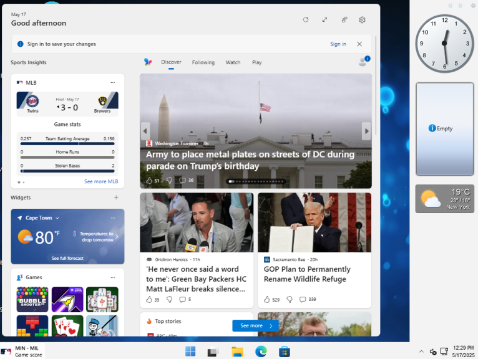The width and height of the screenshot is (478, 359).
Task: Open comments on Army metal plates story
Action: (x=182, y=181)
